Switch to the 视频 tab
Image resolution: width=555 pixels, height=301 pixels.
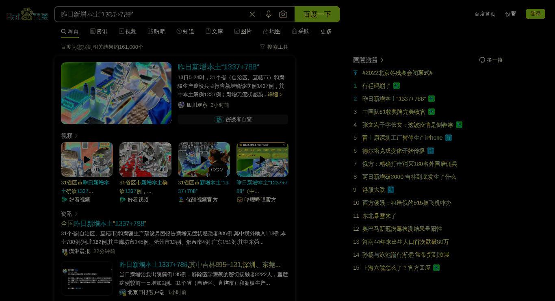(128, 31)
